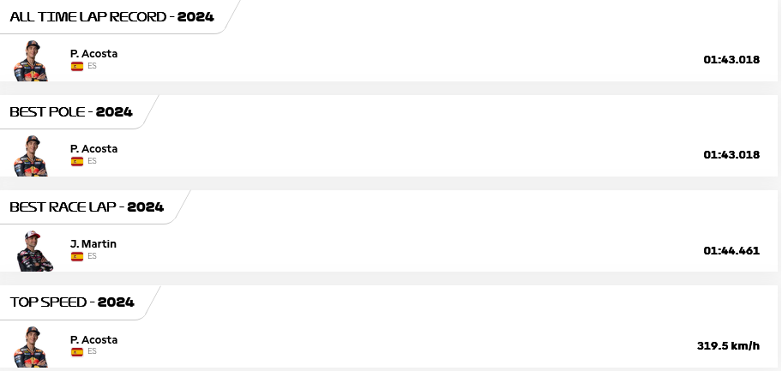Click the 01:43.018 time in All Time Lap Record
Viewport: 782px width, 371px height.
[731, 60]
